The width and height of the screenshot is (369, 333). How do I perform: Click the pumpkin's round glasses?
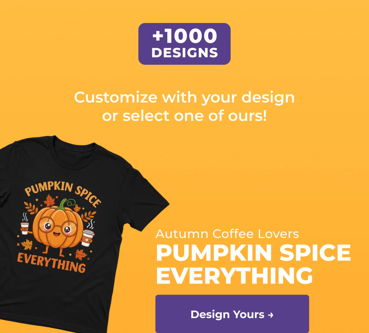click(x=57, y=227)
